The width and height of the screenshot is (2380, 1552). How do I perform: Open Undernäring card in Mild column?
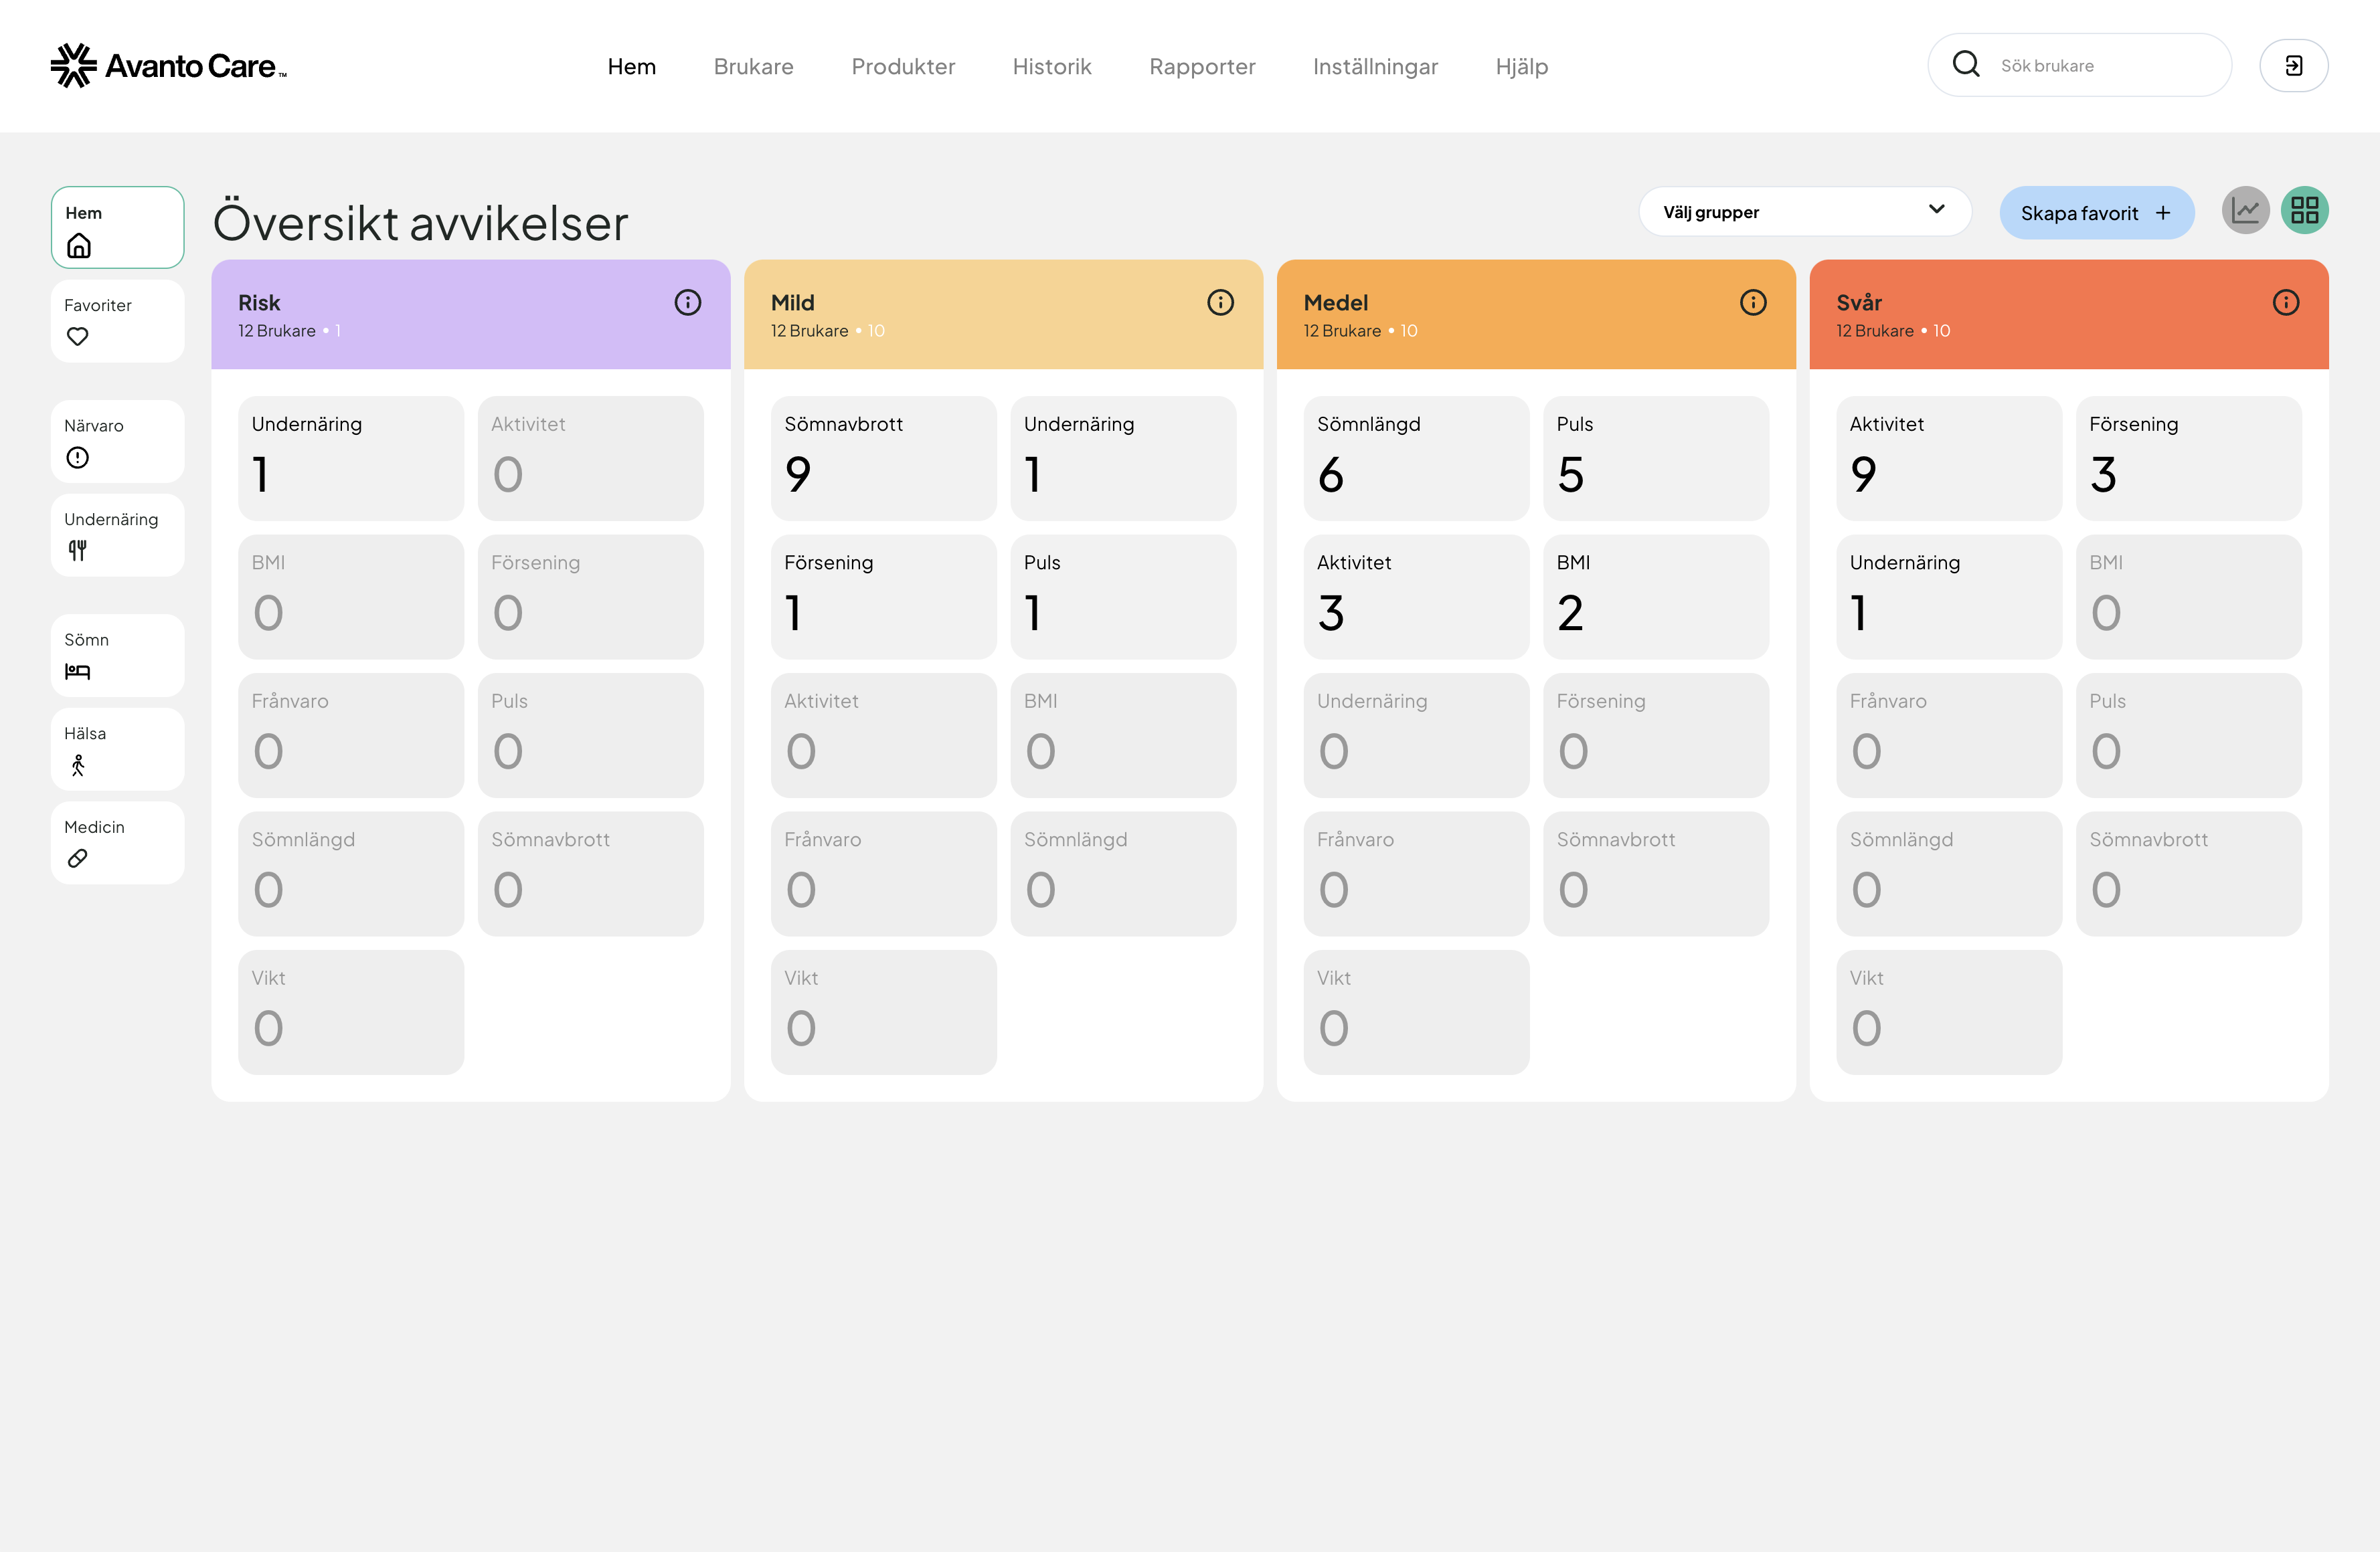[1123, 459]
